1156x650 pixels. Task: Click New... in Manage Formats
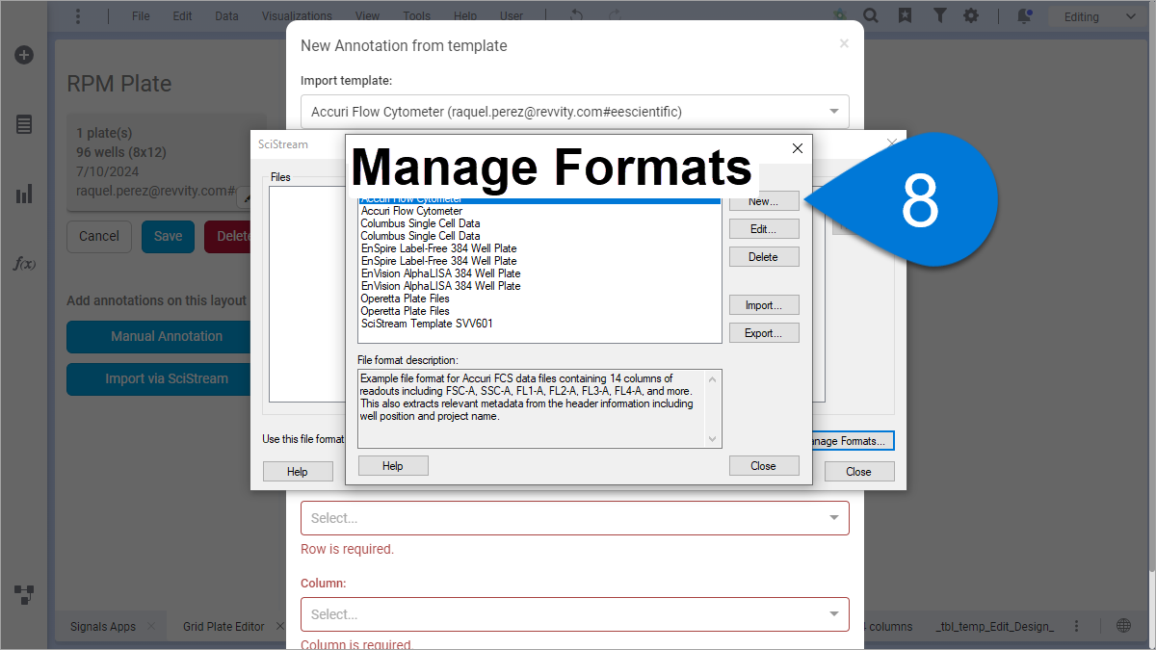click(x=764, y=201)
